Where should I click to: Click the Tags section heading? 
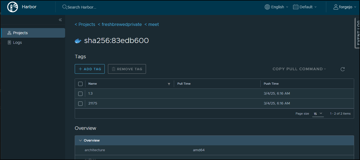80,57
